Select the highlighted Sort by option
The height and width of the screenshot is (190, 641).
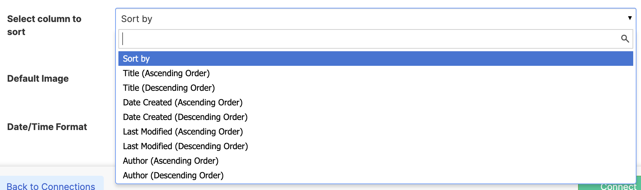click(136, 58)
